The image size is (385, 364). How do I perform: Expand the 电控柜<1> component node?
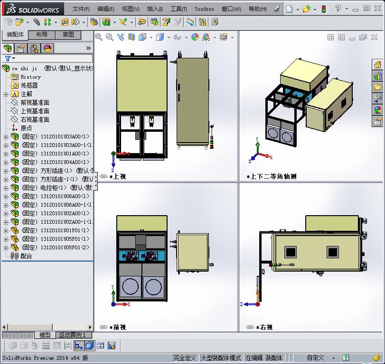pos(6,188)
